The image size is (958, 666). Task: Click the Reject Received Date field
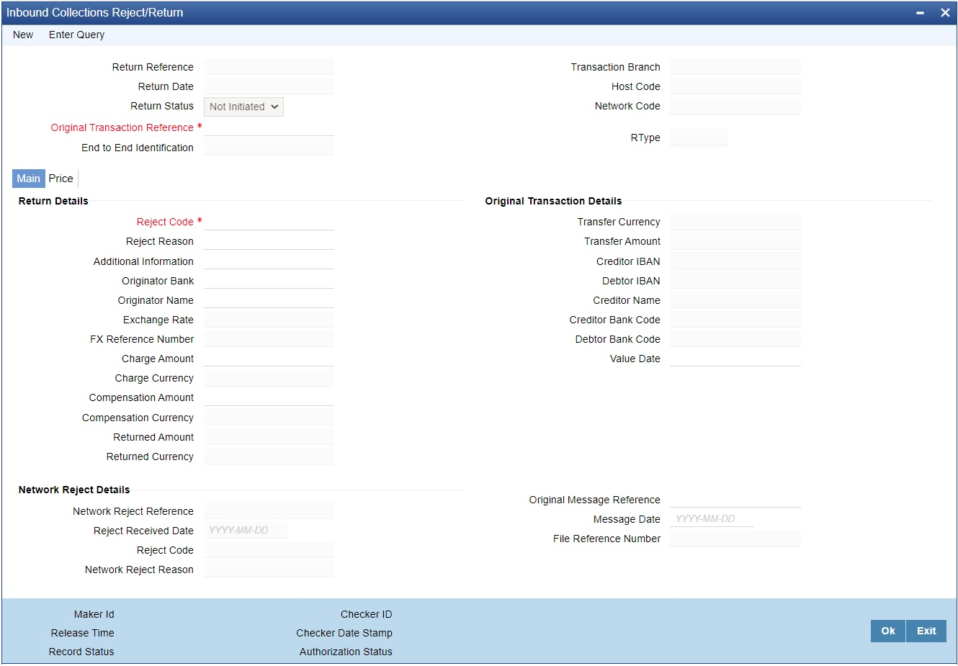point(246,531)
